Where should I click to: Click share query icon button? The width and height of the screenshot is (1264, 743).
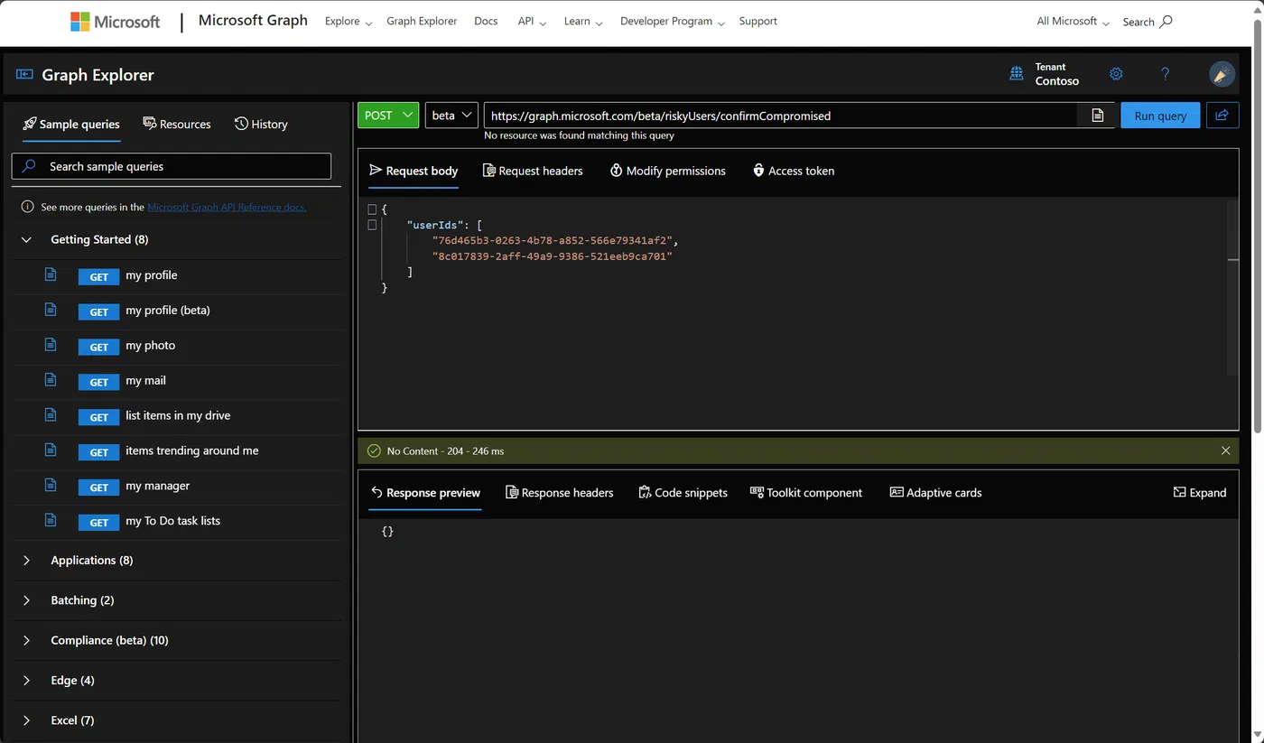[x=1222, y=116]
